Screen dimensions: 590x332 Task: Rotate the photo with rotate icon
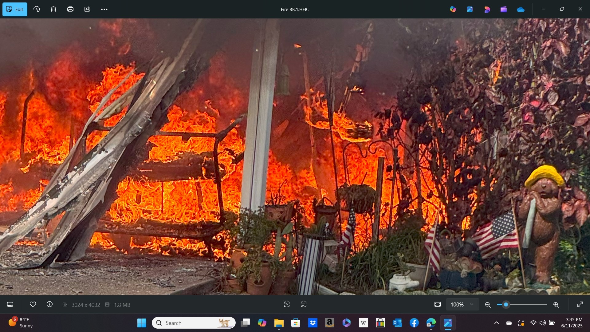point(37,9)
